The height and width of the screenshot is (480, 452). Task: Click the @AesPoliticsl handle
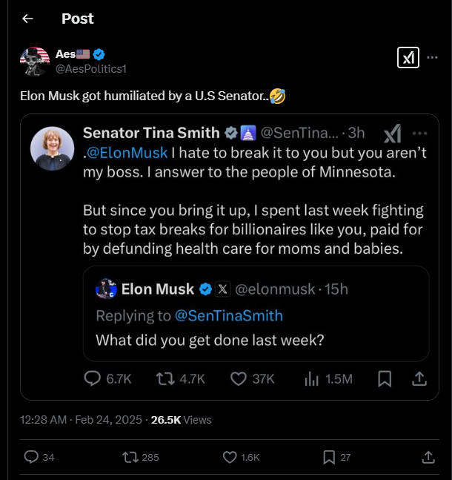91,68
